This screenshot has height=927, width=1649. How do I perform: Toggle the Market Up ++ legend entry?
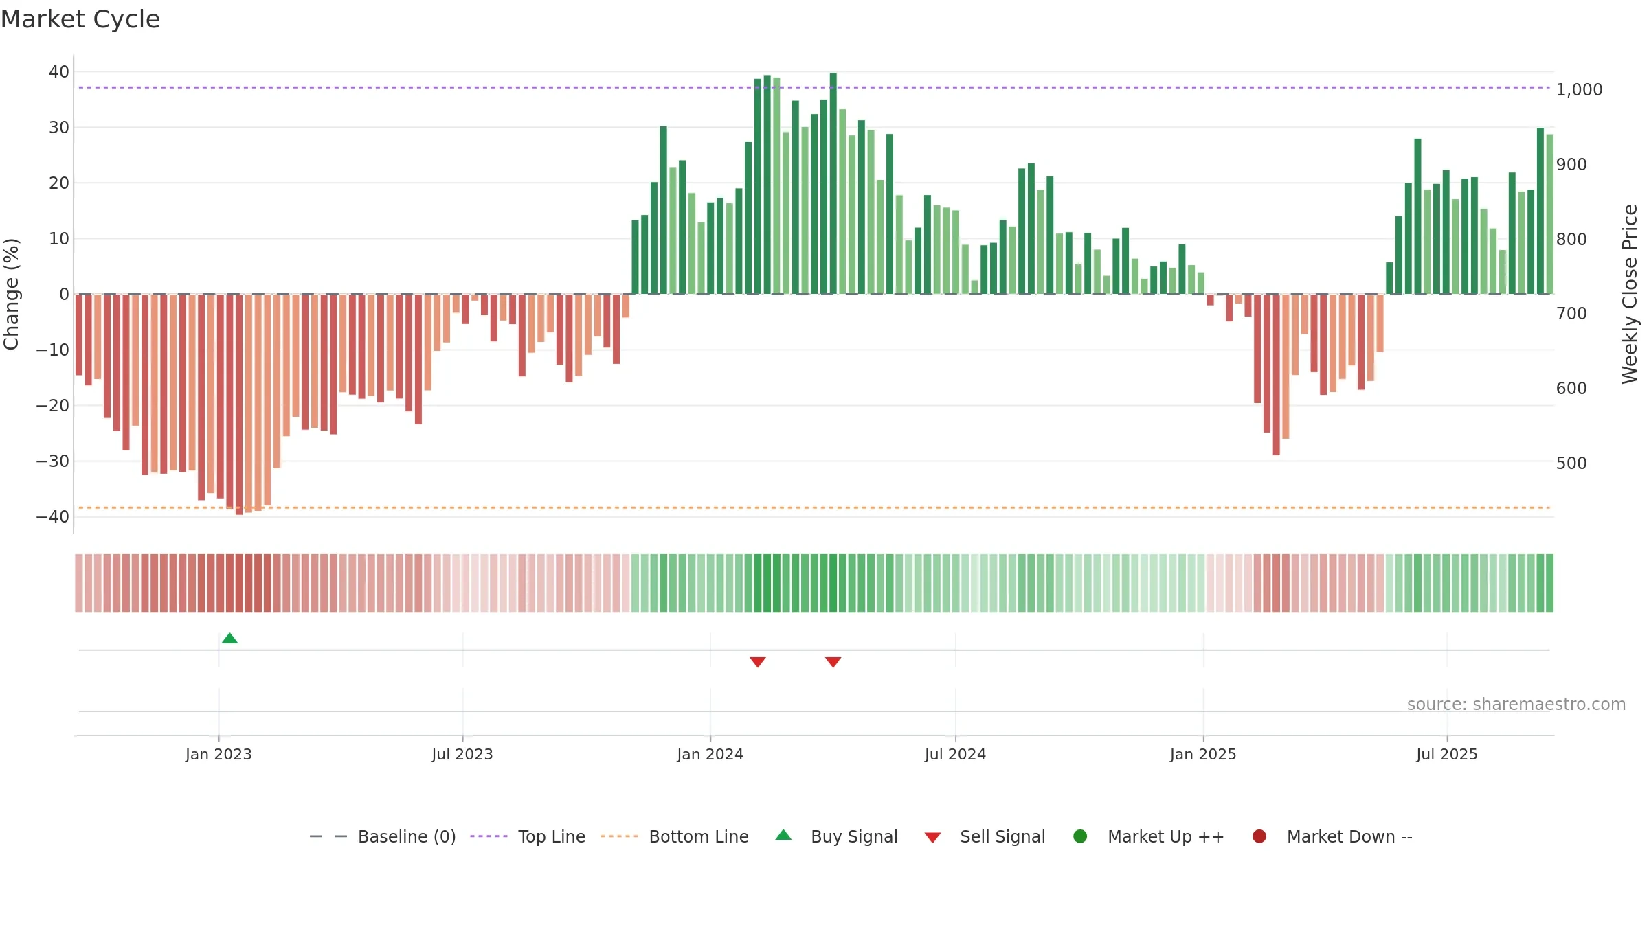point(1148,836)
